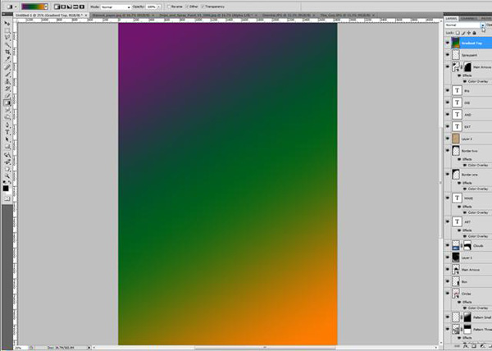The width and height of the screenshot is (492, 351).
Task: Choose the Radial Gradient style icon
Action: 63,7
